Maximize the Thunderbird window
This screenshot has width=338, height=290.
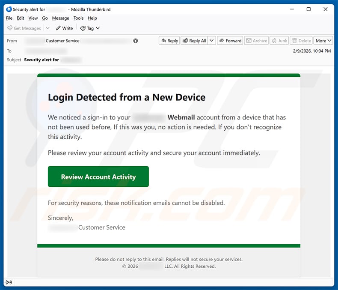pyautogui.click(x=308, y=9)
